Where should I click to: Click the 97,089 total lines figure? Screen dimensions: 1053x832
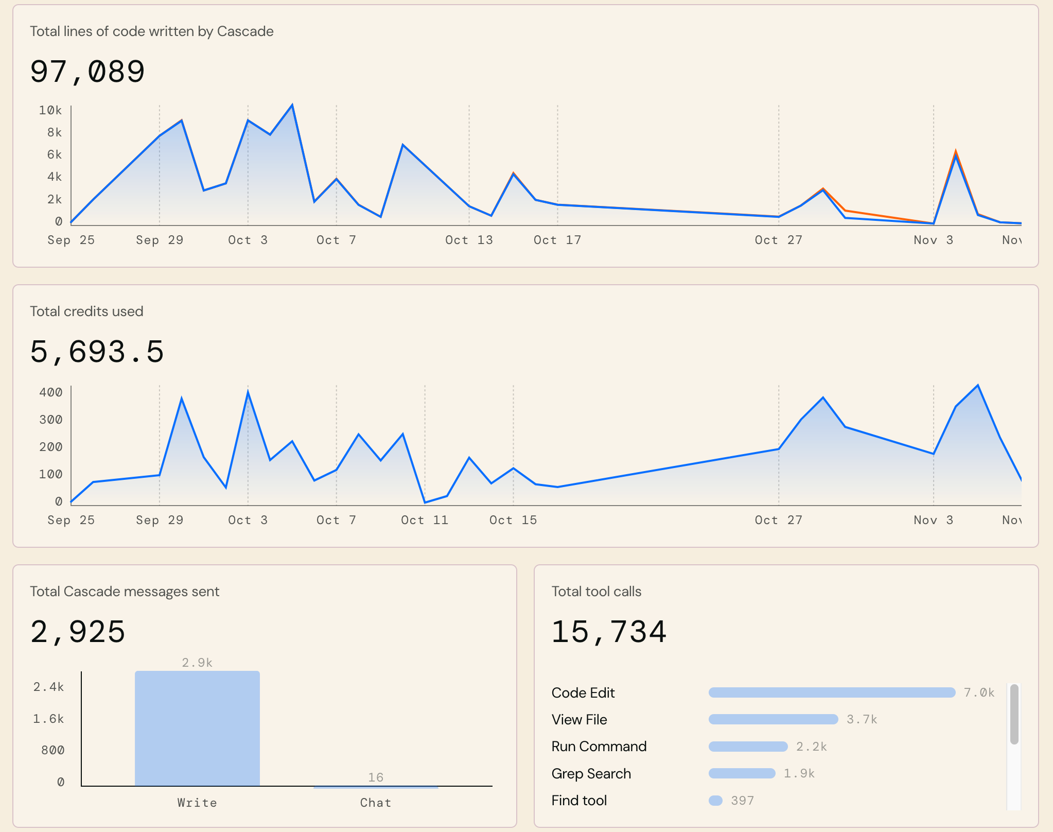[x=87, y=72]
